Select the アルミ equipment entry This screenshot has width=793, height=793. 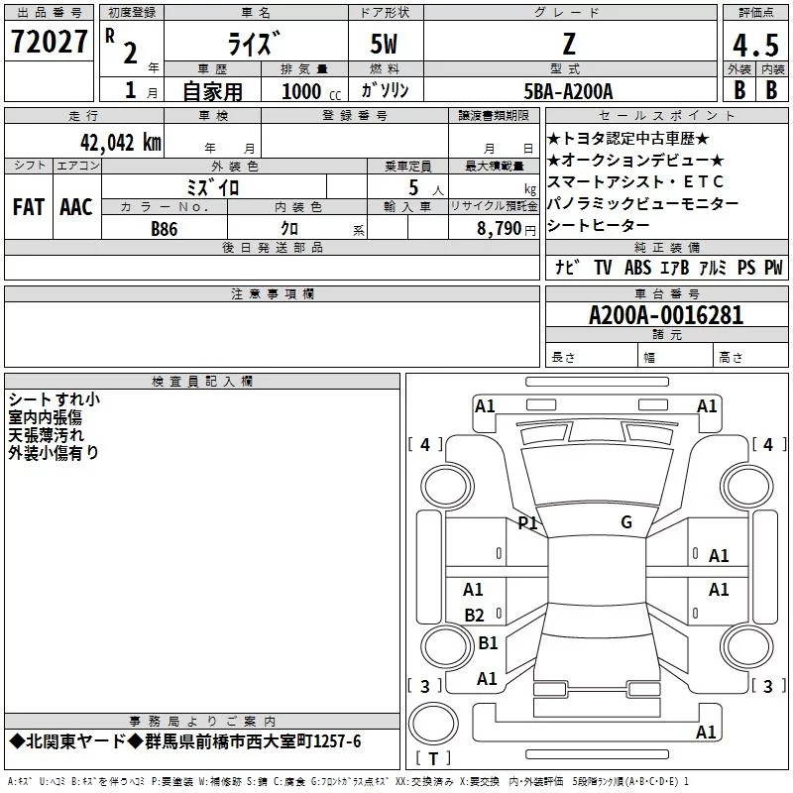[x=713, y=268]
